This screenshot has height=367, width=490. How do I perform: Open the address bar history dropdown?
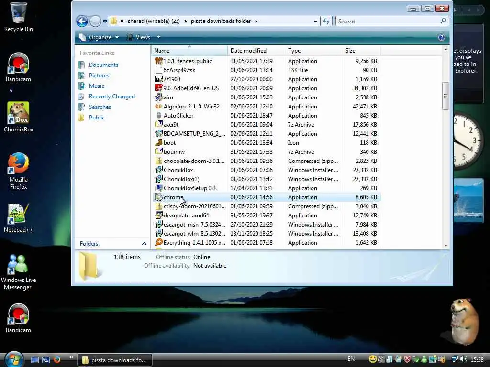coord(315,21)
